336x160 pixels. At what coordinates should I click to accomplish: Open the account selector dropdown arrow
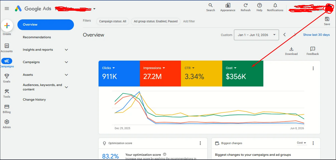pyautogui.click(x=94, y=9)
